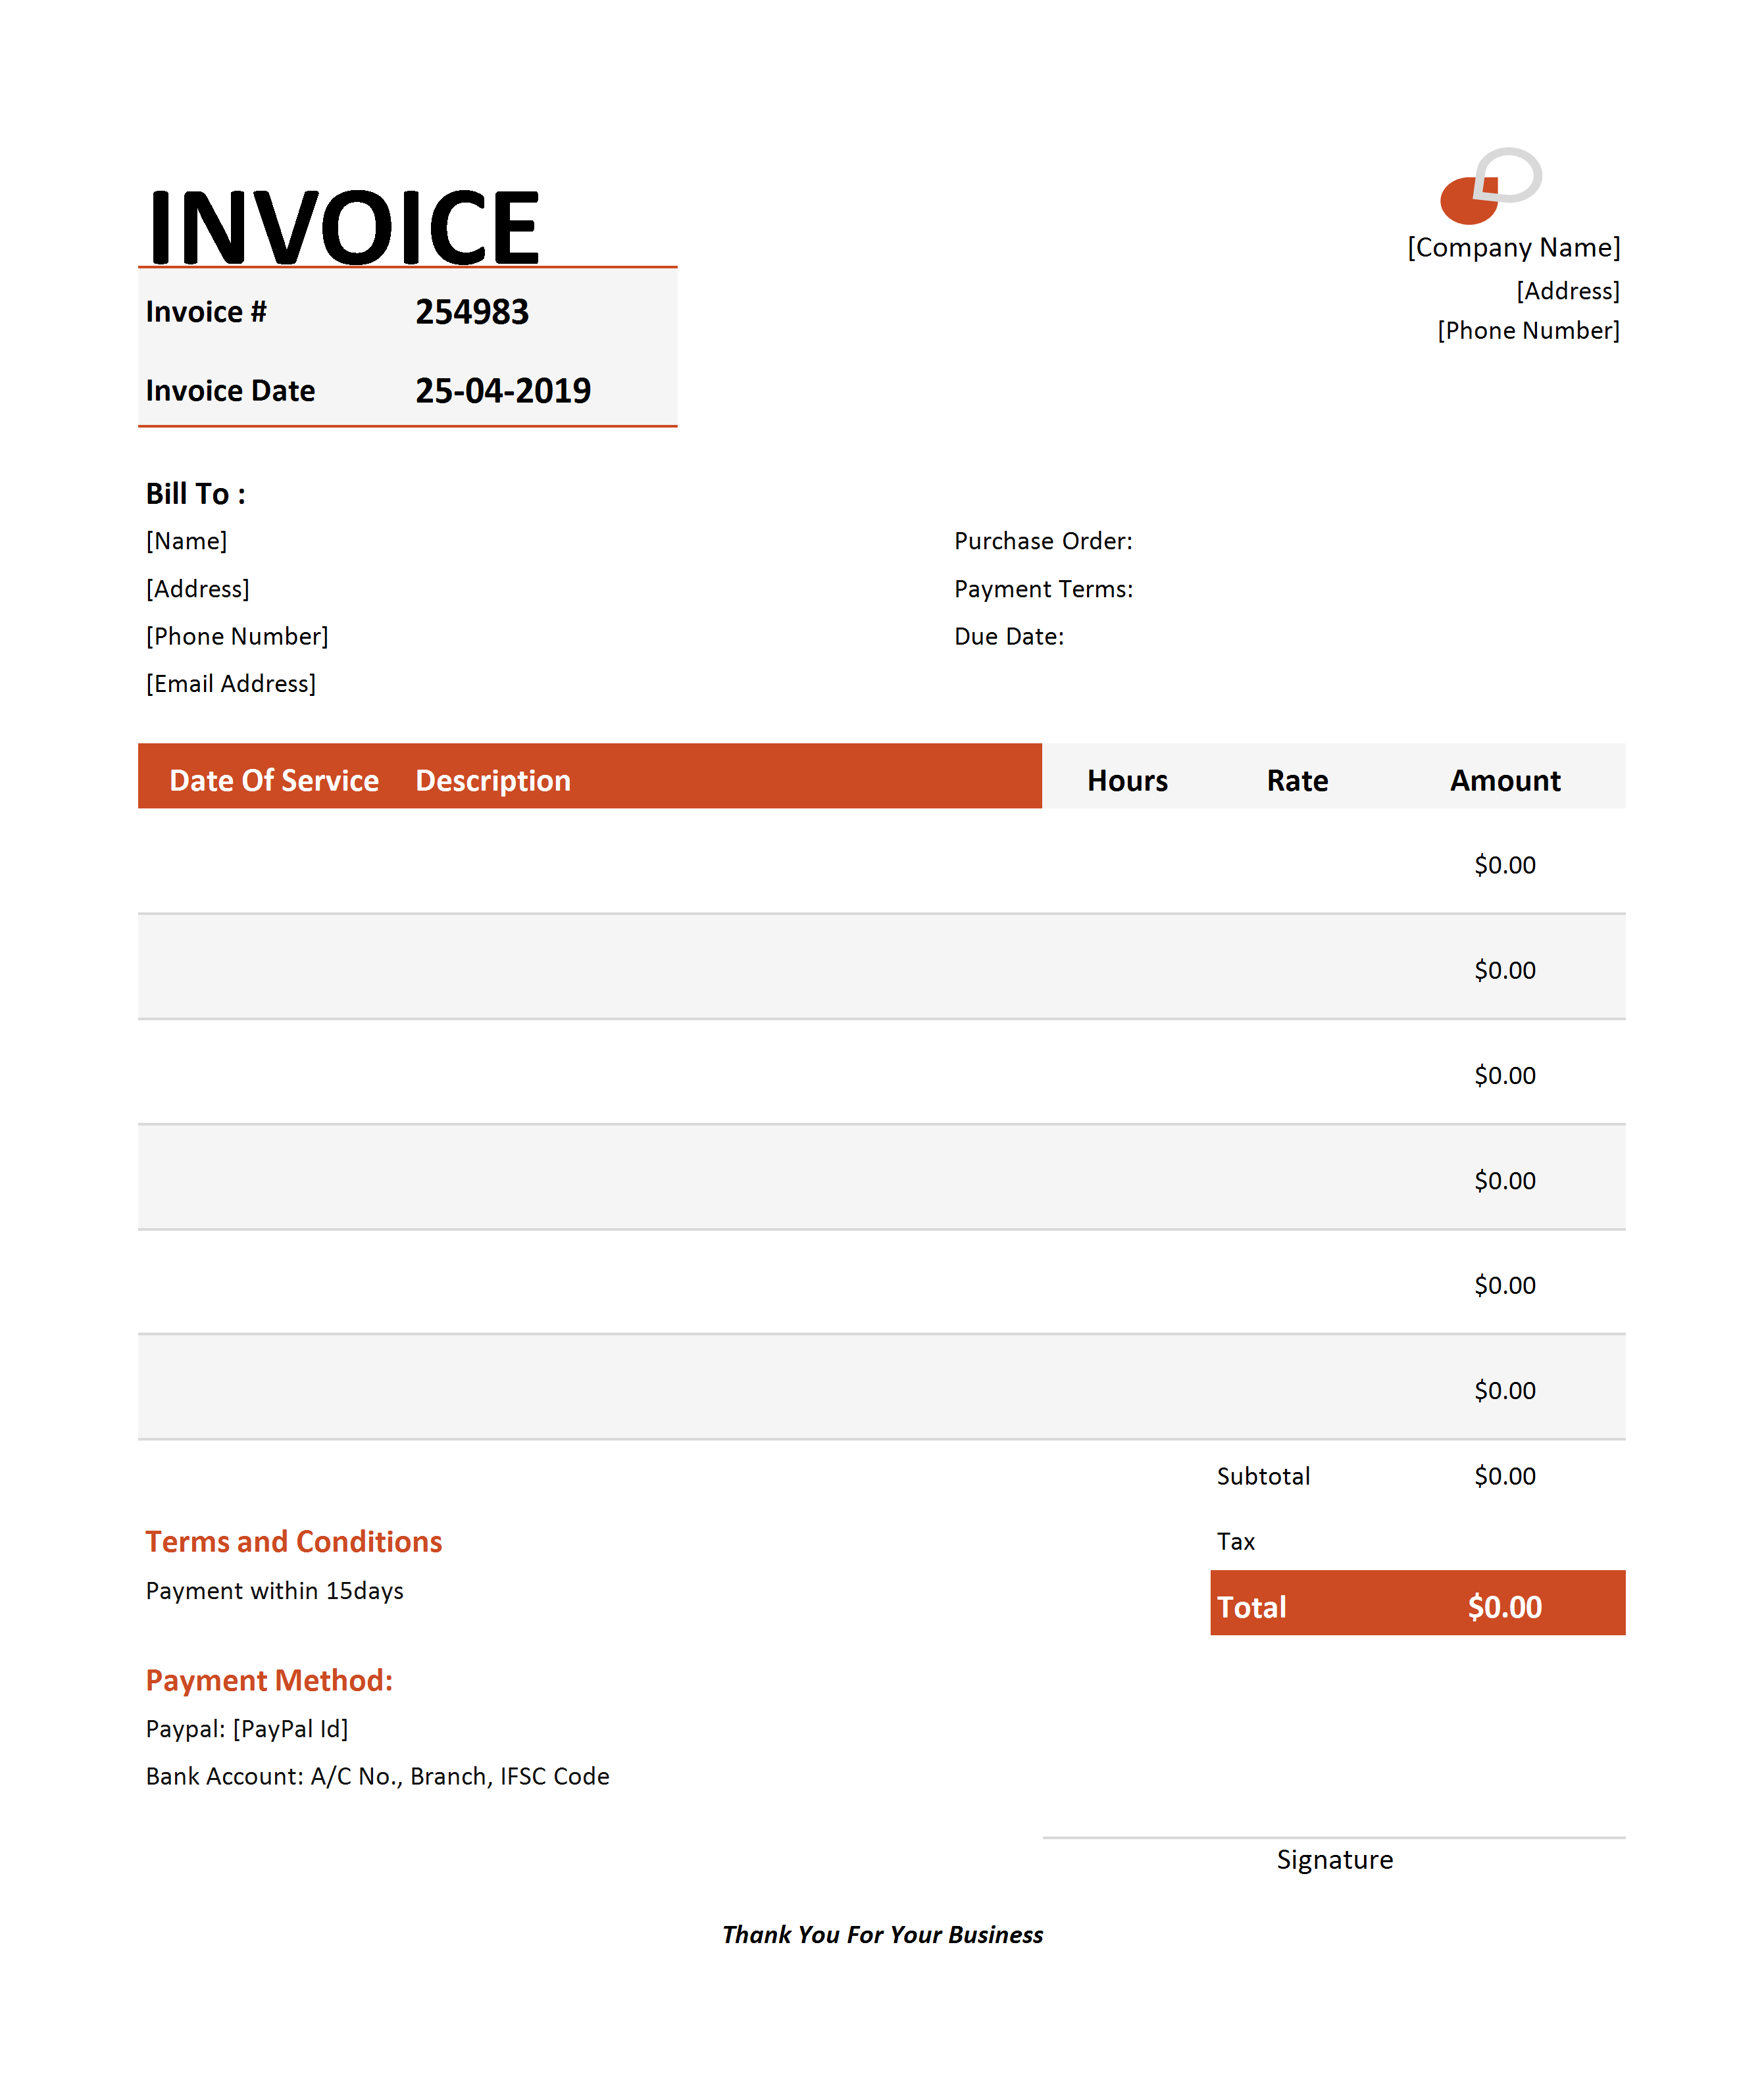Click the 'Due Date:' field label

[1009, 637]
